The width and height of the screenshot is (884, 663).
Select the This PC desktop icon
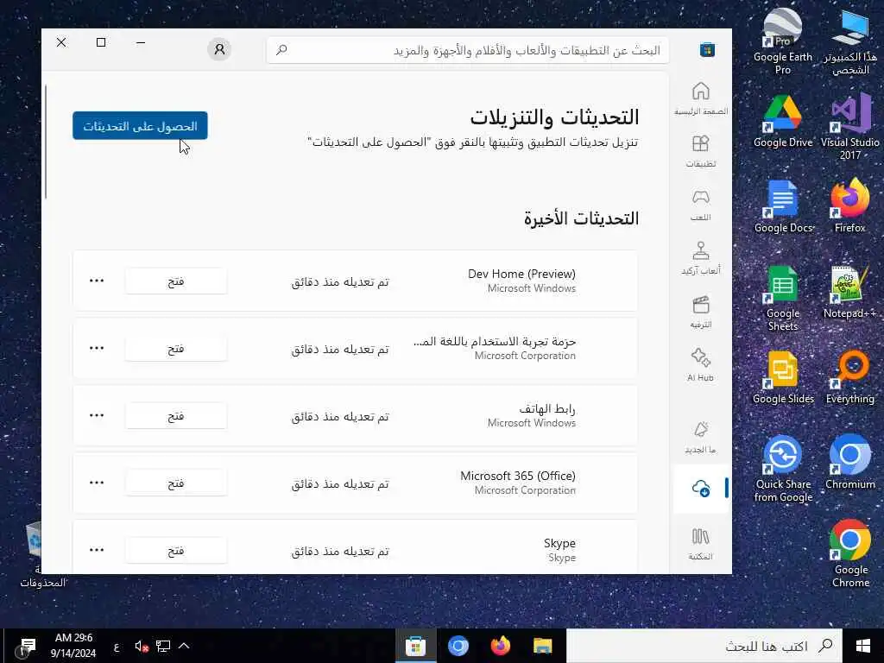850,42
